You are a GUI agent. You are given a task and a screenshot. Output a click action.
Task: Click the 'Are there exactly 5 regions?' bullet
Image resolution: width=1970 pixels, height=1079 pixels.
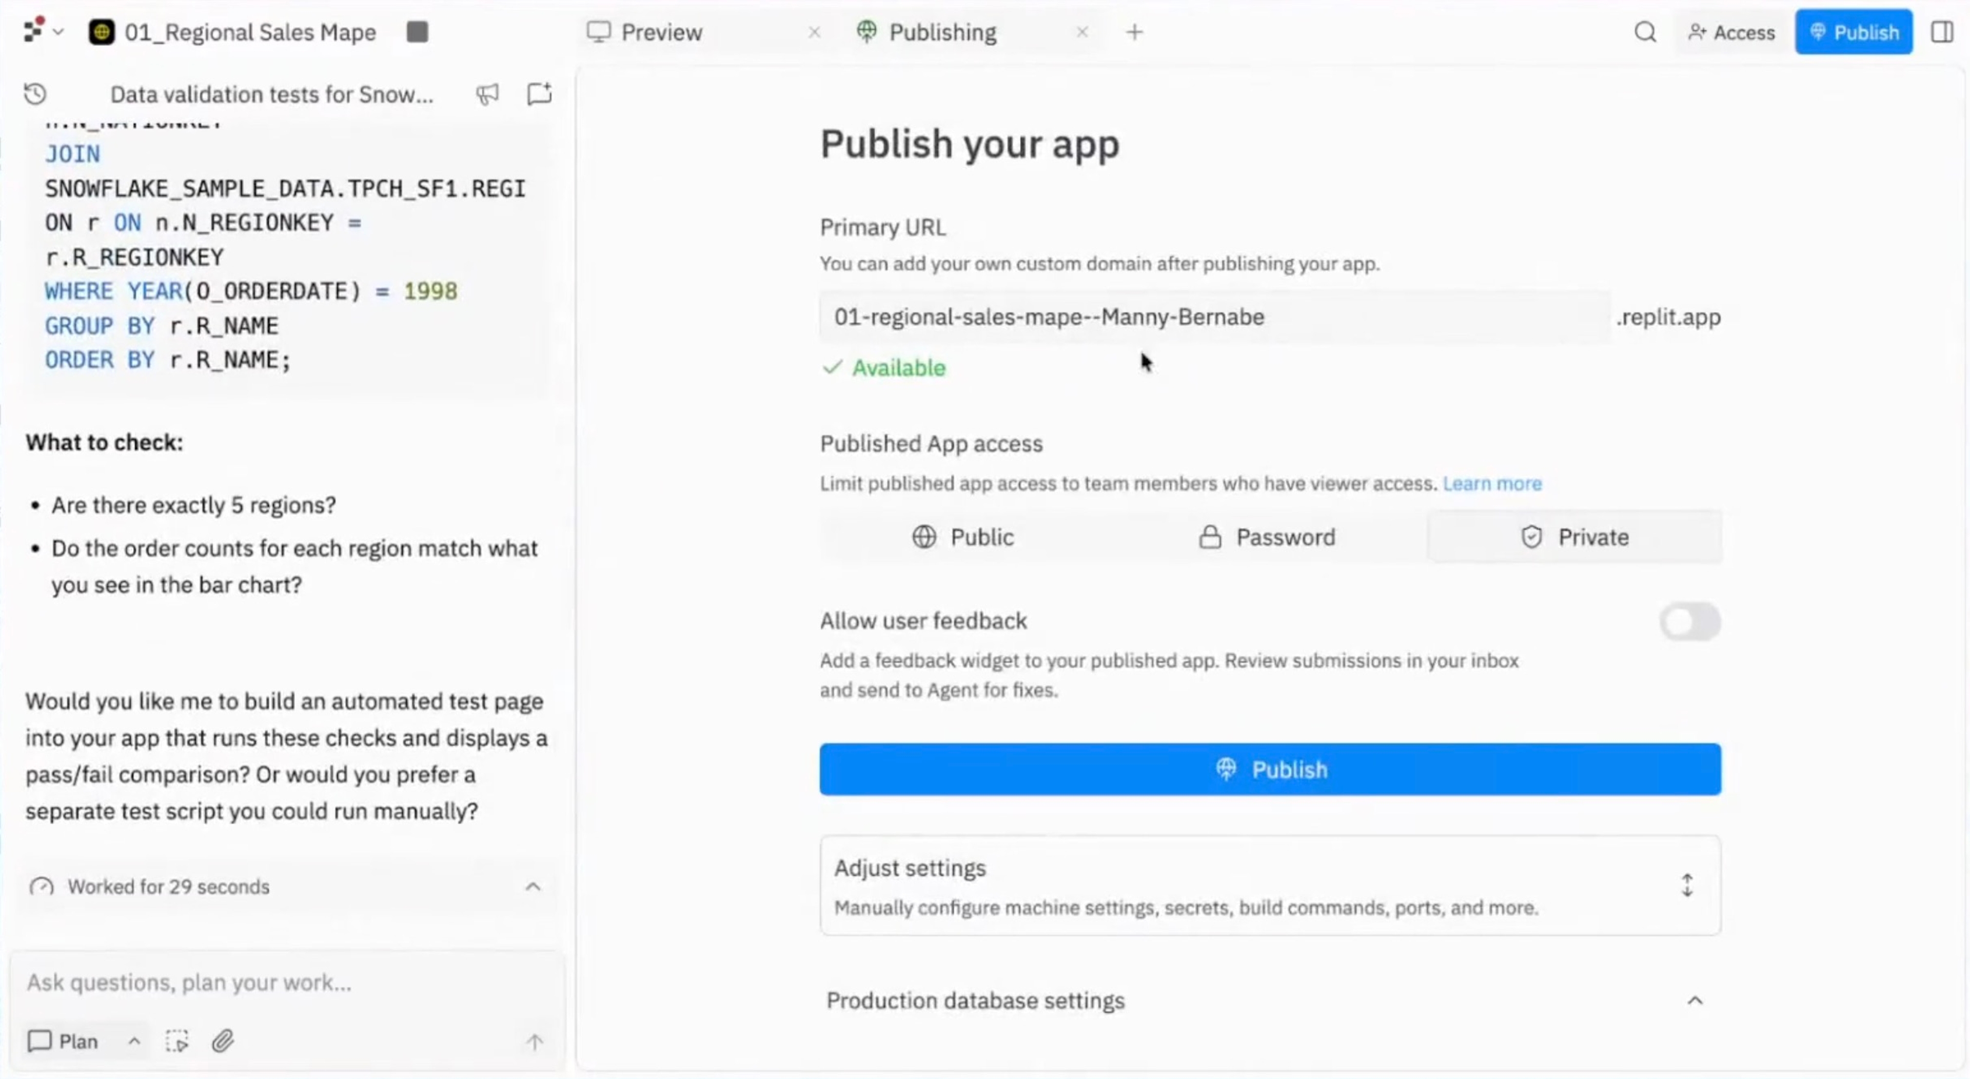193,505
